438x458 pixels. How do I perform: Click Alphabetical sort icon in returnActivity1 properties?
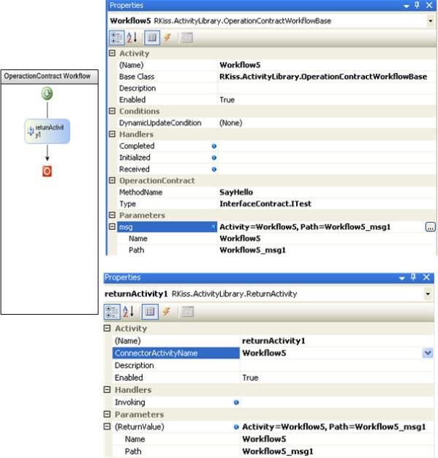click(x=129, y=312)
